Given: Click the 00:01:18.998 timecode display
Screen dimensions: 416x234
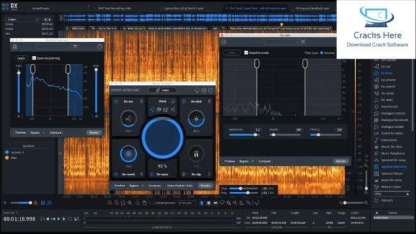Looking at the screenshot, I should point(19,219).
